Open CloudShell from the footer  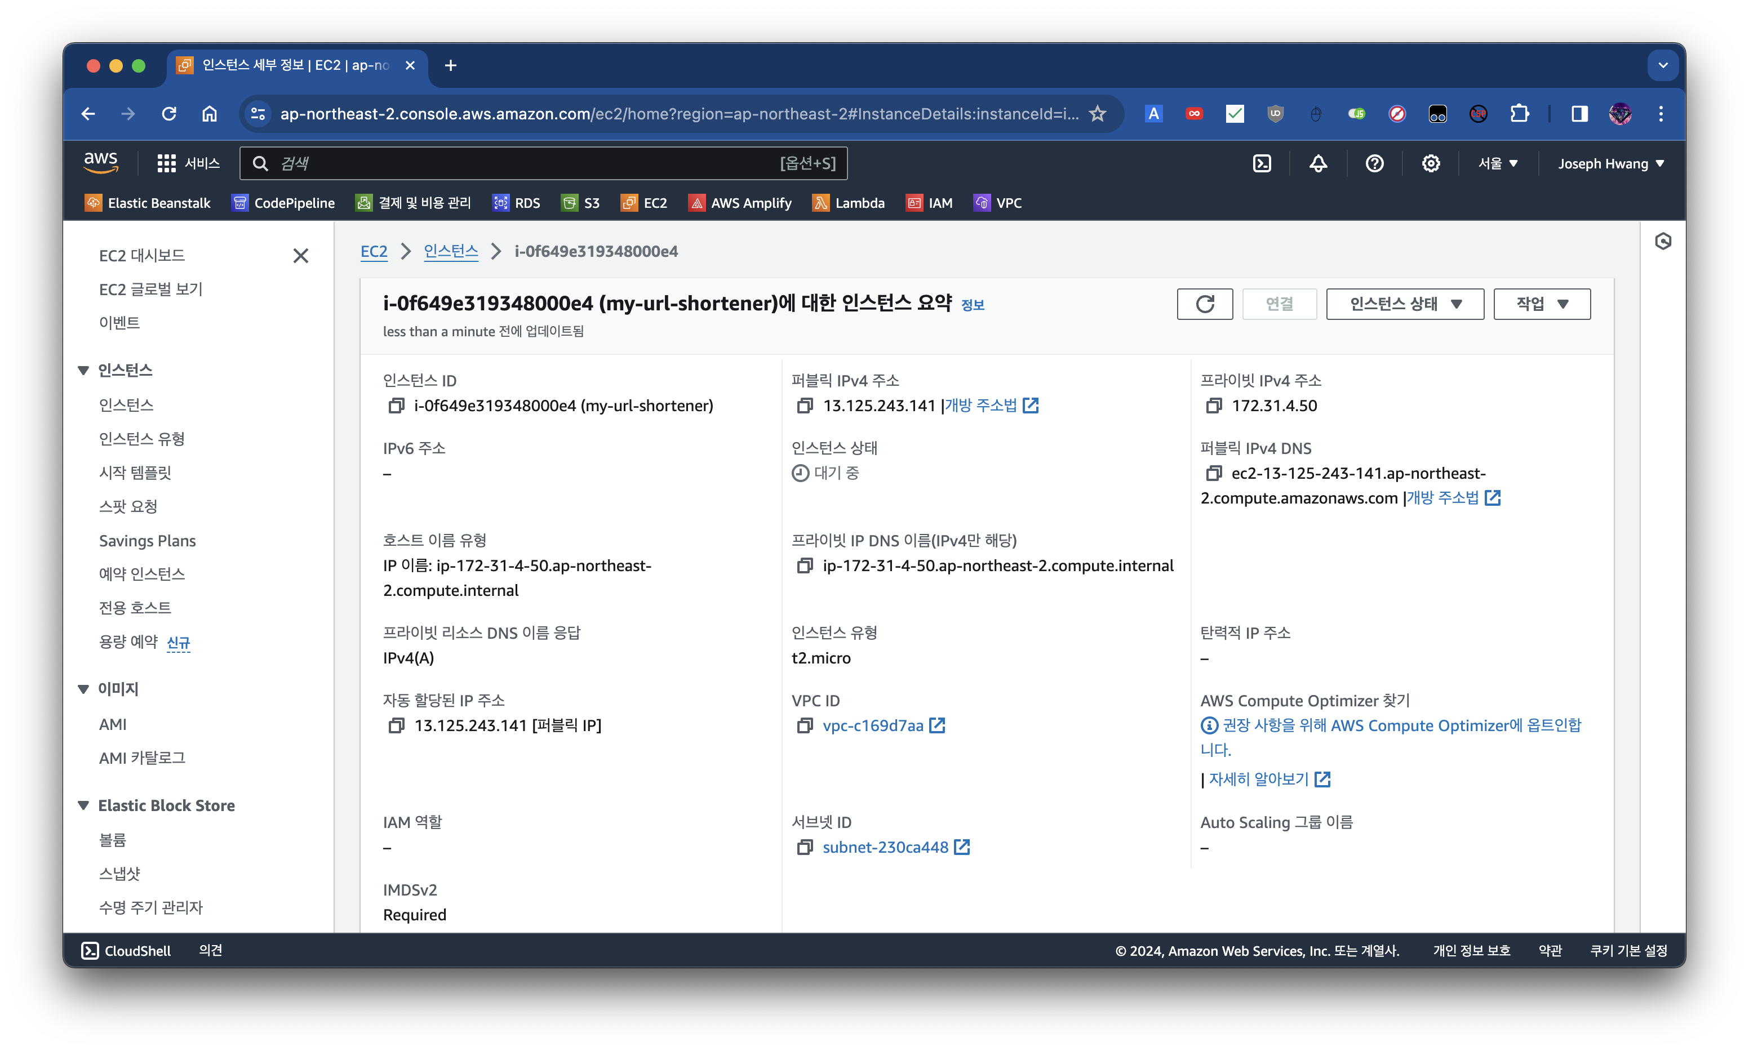126,950
